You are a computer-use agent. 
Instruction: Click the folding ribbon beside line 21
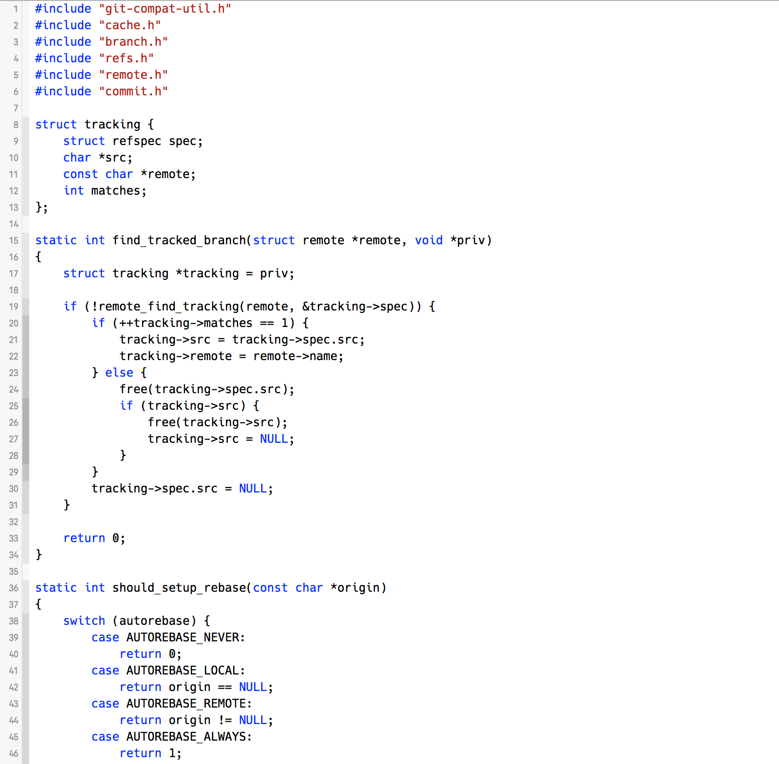click(26, 340)
